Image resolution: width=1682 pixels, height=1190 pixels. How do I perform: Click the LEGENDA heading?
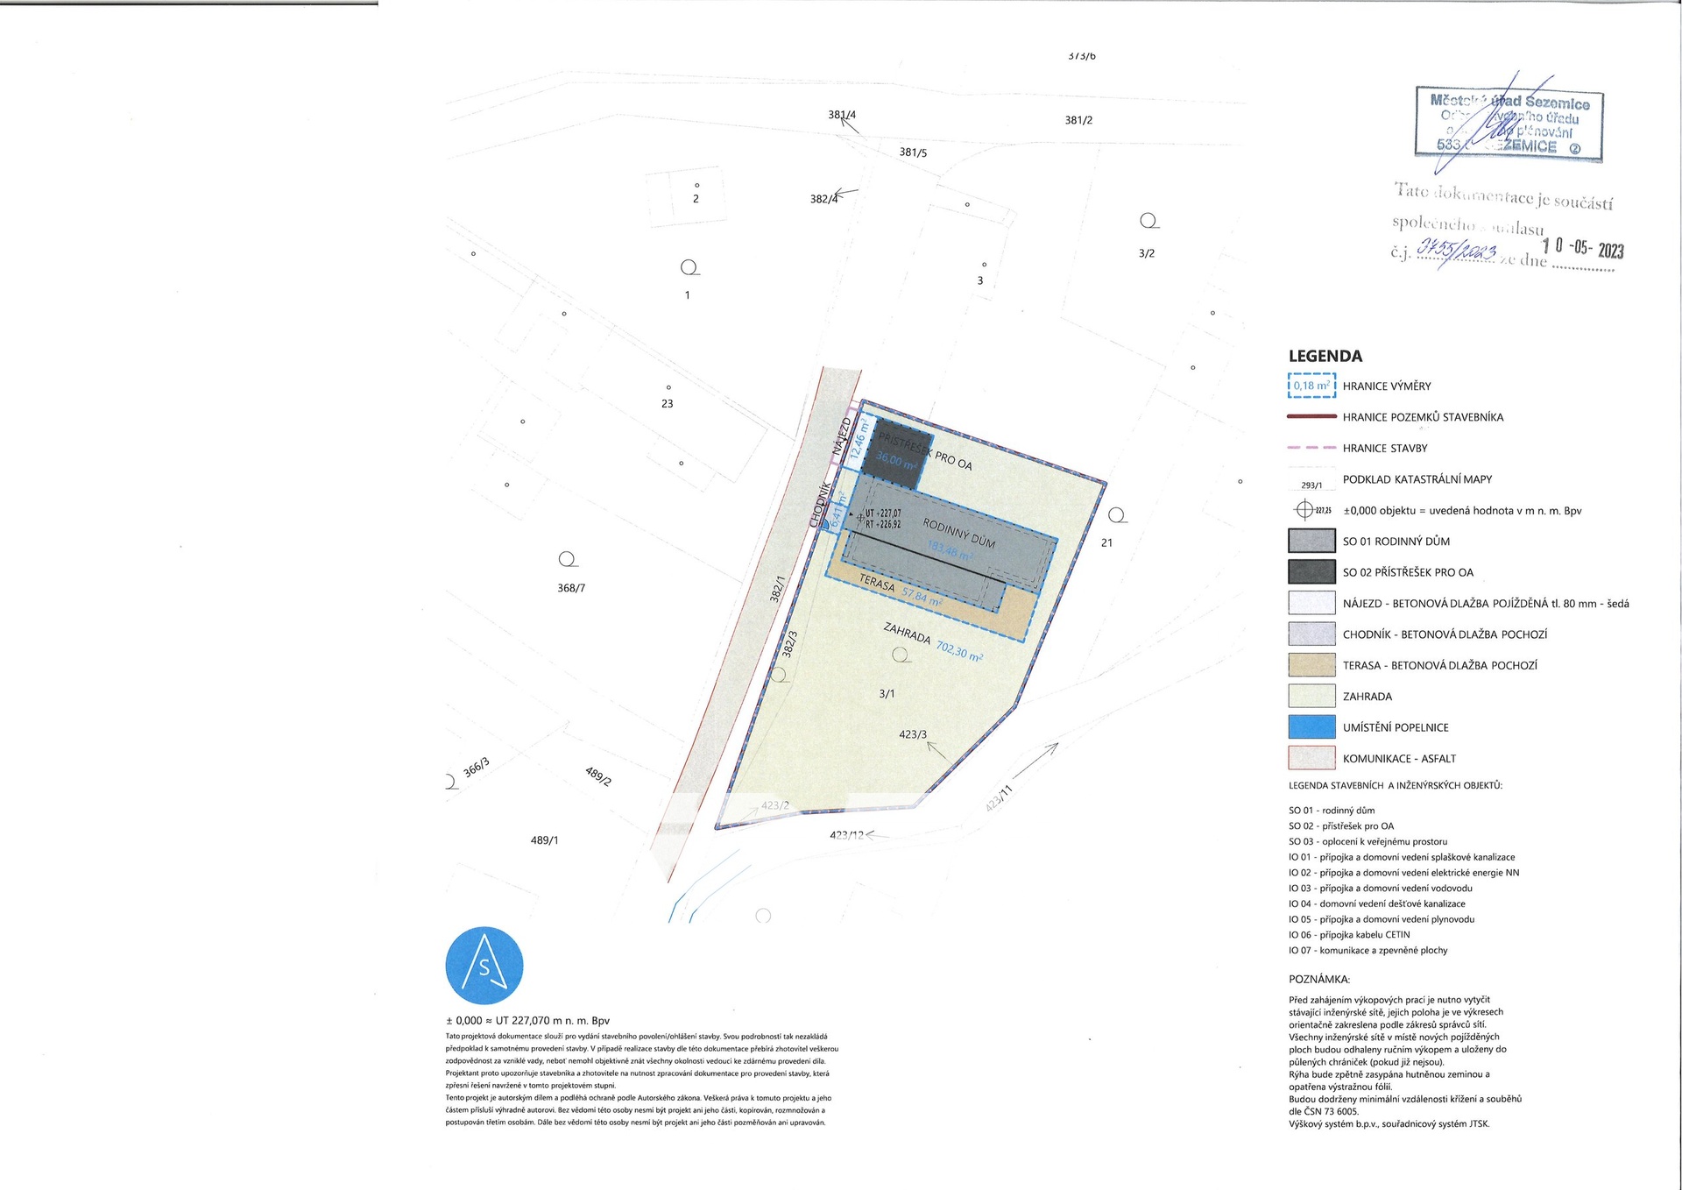coord(1325,356)
